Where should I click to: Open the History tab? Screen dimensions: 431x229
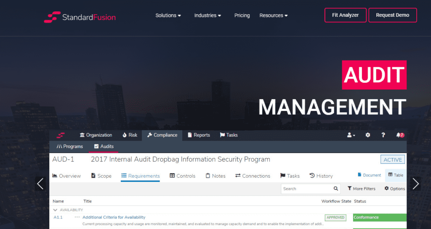click(x=321, y=176)
